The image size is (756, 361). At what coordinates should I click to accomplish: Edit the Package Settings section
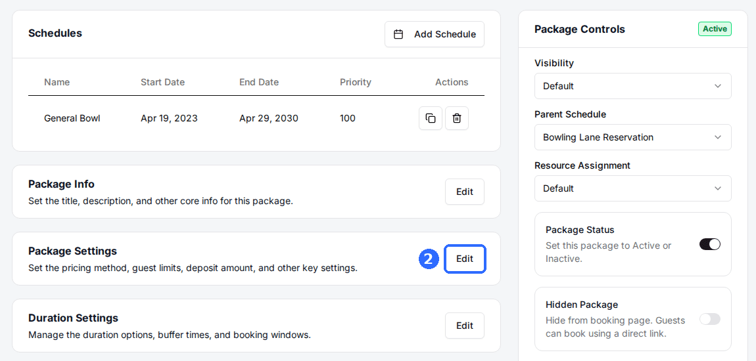(x=464, y=259)
